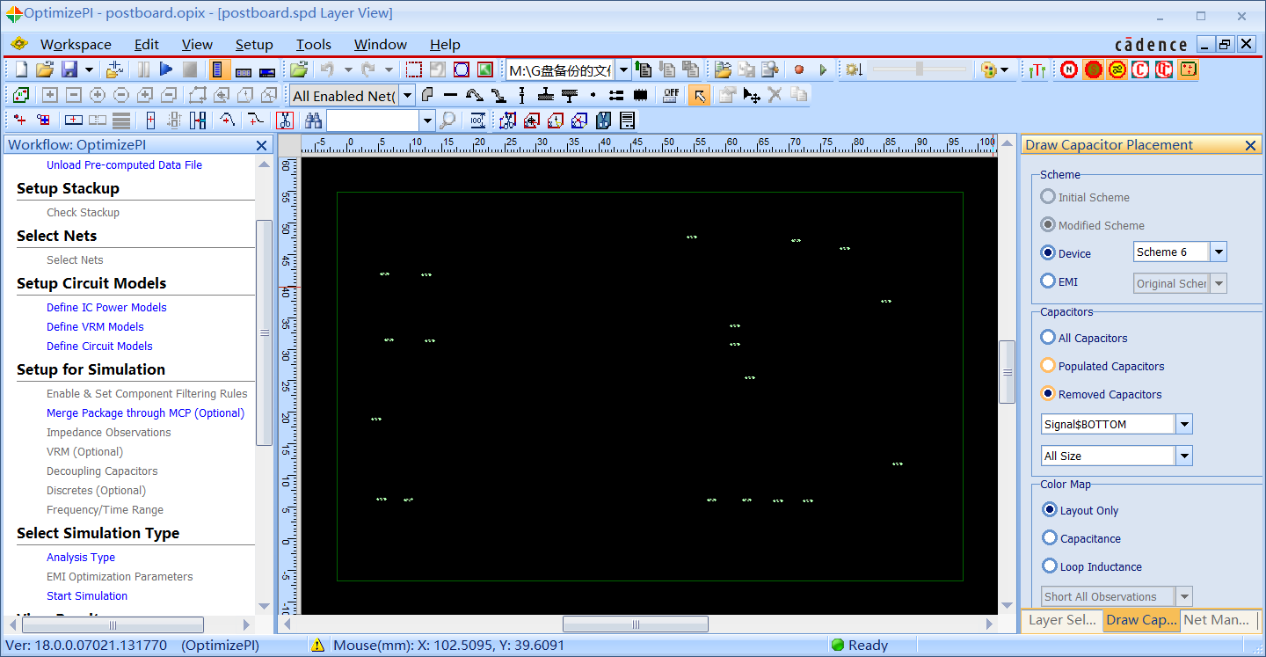
Task: Switch to the Net Manager tab
Action: [1216, 620]
